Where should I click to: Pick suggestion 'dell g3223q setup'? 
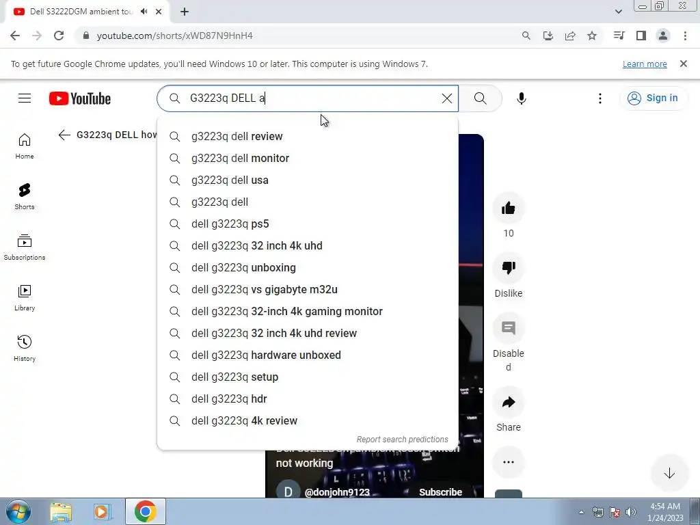[308, 377]
